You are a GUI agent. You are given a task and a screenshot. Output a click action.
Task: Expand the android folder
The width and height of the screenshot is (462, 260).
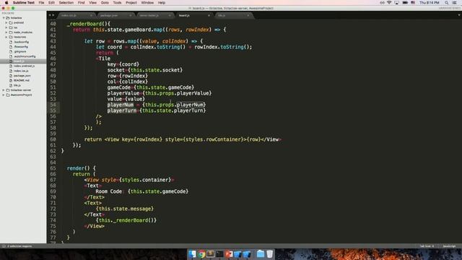(x=6, y=22)
